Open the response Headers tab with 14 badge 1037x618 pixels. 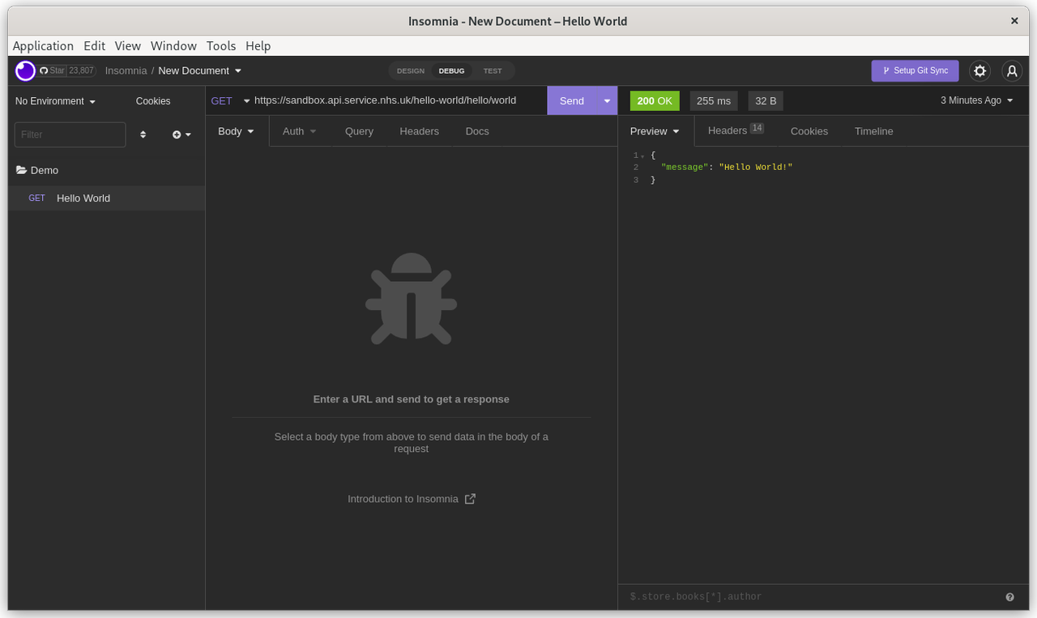pyautogui.click(x=736, y=130)
